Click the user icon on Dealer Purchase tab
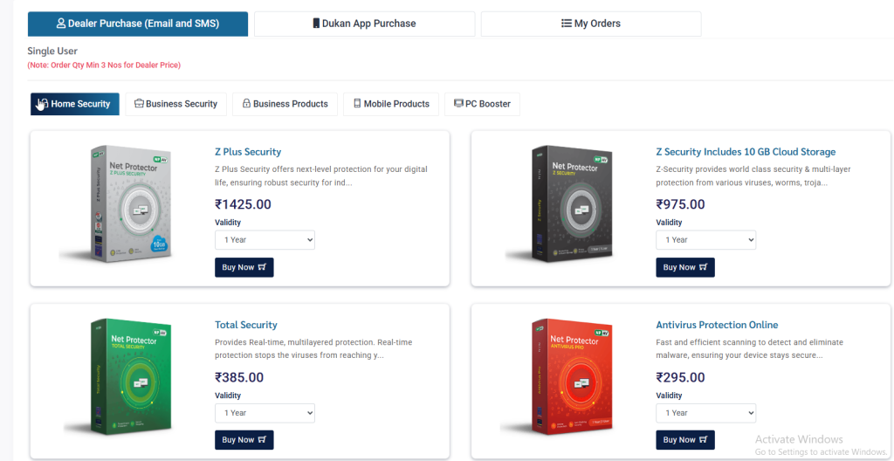The height and width of the screenshot is (461, 894). pos(61,24)
